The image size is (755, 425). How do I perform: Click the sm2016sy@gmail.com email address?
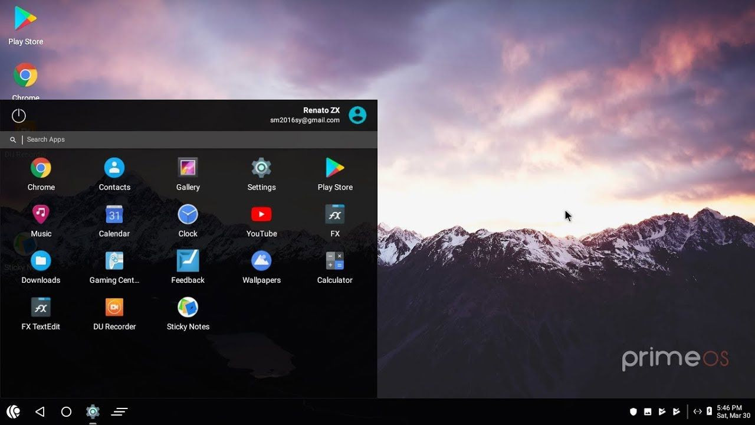(305, 120)
